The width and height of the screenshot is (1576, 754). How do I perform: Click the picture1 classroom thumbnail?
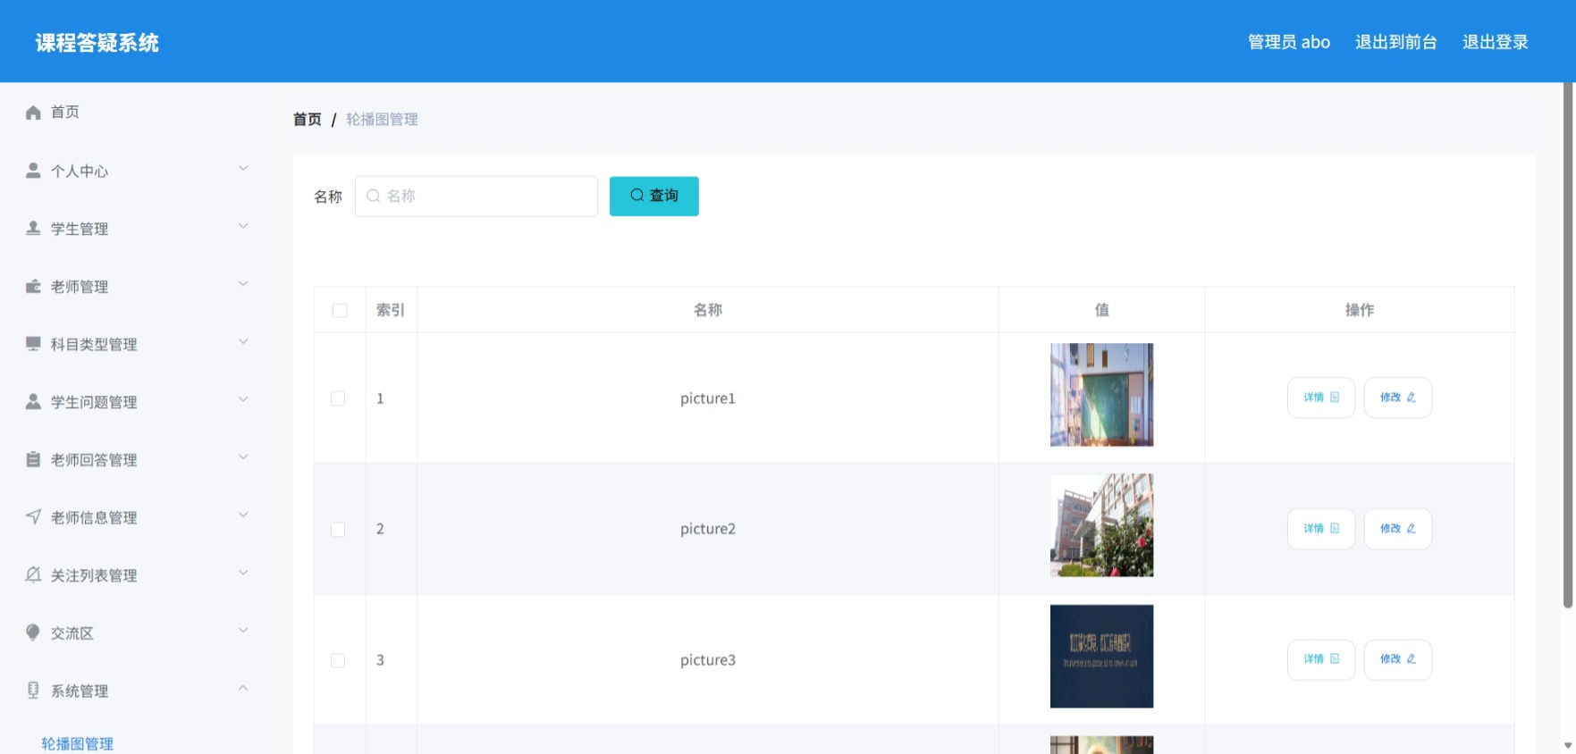click(1101, 395)
